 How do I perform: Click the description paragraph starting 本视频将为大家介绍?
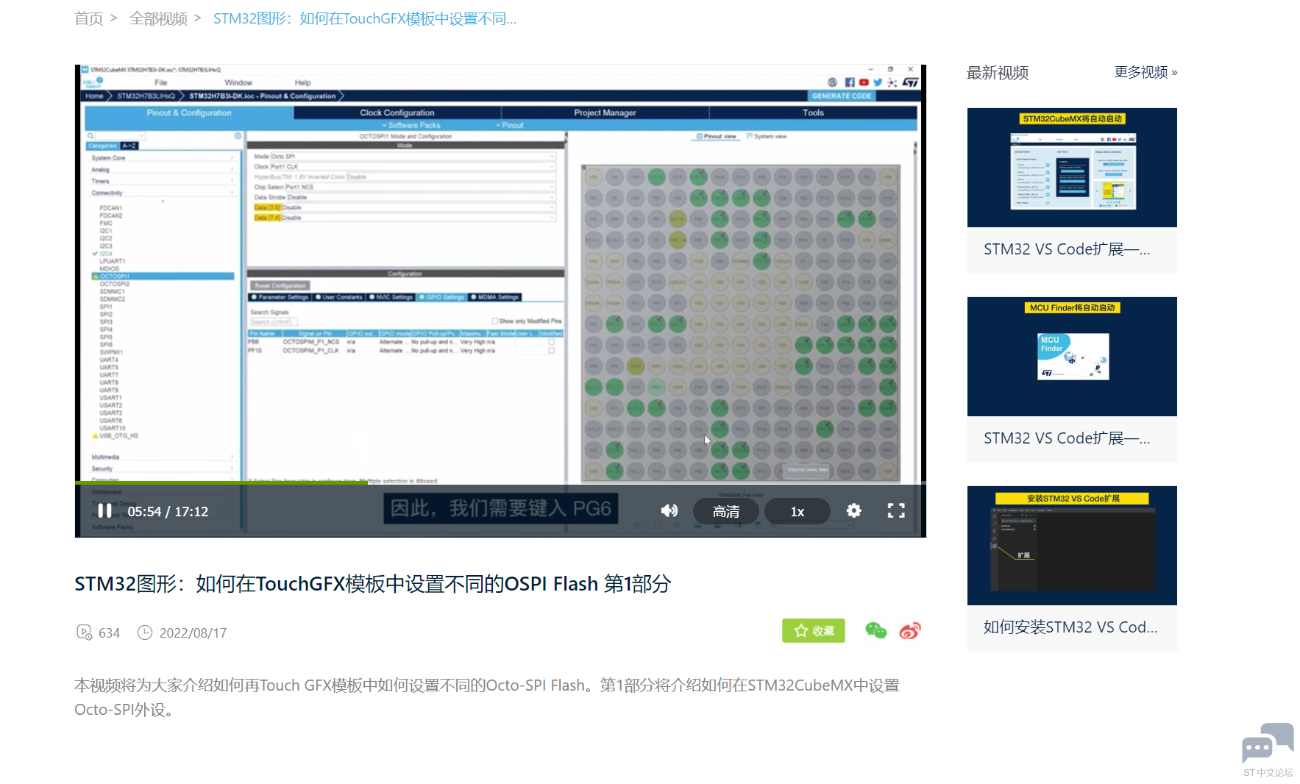tap(487, 697)
